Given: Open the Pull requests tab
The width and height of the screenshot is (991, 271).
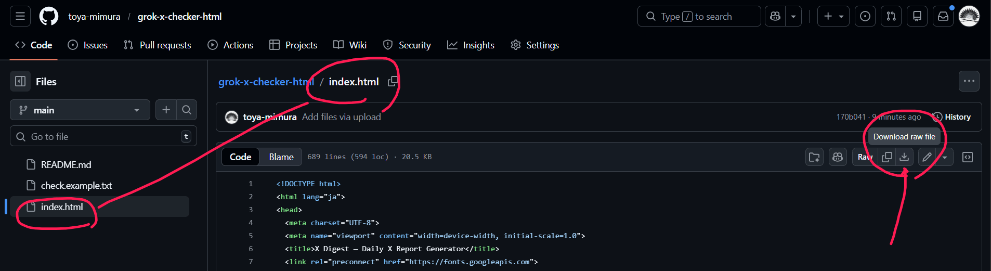Looking at the screenshot, I should 158,45.
